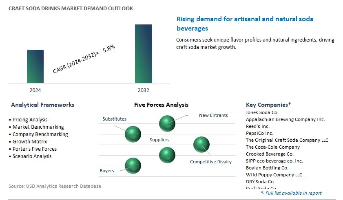Click the 2032 bar in the chart

144,54
